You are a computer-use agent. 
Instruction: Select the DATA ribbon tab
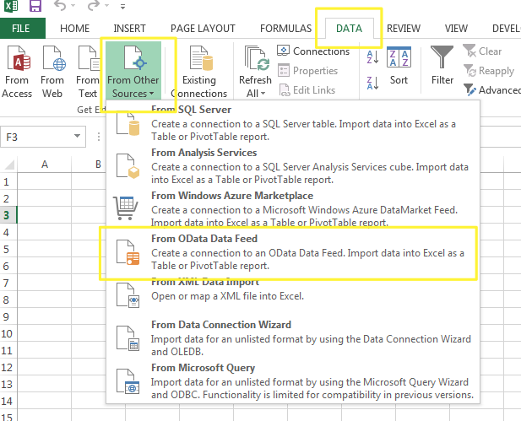349,29
